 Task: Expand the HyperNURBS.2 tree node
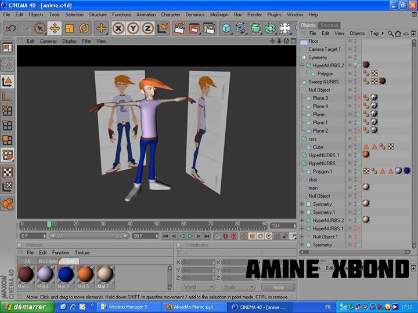[302, 66]
